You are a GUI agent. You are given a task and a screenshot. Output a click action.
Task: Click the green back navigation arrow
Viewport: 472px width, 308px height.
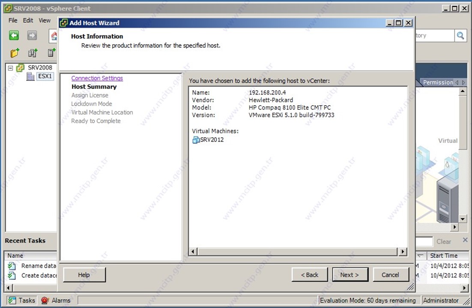14,36
